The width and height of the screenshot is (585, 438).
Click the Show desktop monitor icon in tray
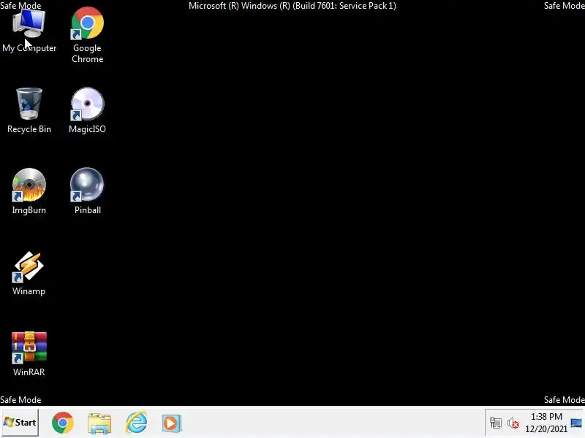[576, 423]
